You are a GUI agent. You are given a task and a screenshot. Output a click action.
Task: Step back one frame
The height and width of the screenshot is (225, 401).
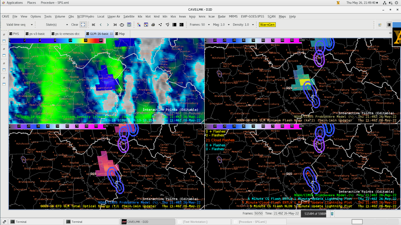101,25
